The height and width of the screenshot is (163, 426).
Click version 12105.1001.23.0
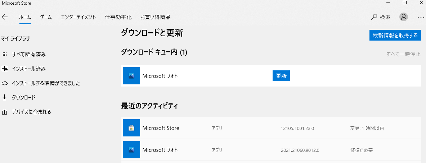coord(297,128)
